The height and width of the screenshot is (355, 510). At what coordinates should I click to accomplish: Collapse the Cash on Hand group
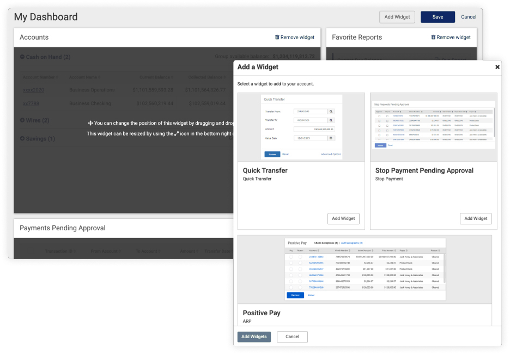22,57
